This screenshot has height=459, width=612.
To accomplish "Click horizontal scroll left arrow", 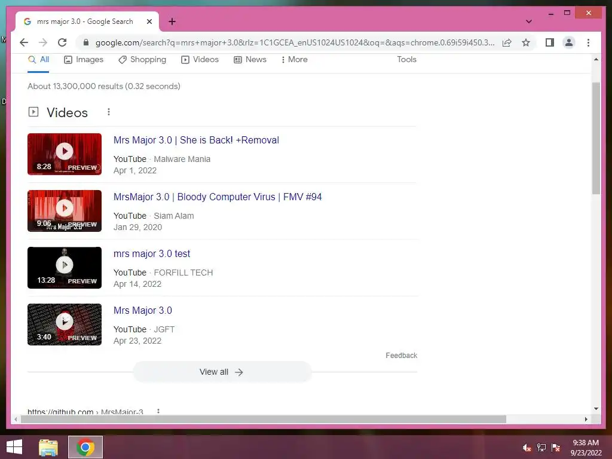I will click(x=16, y=419).
